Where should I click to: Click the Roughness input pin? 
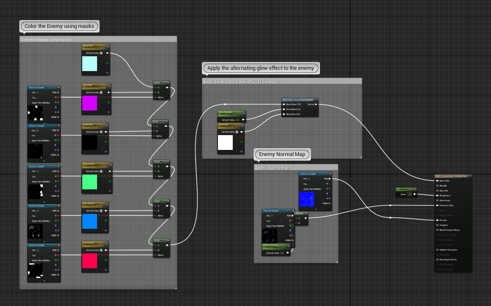[438, 196]
